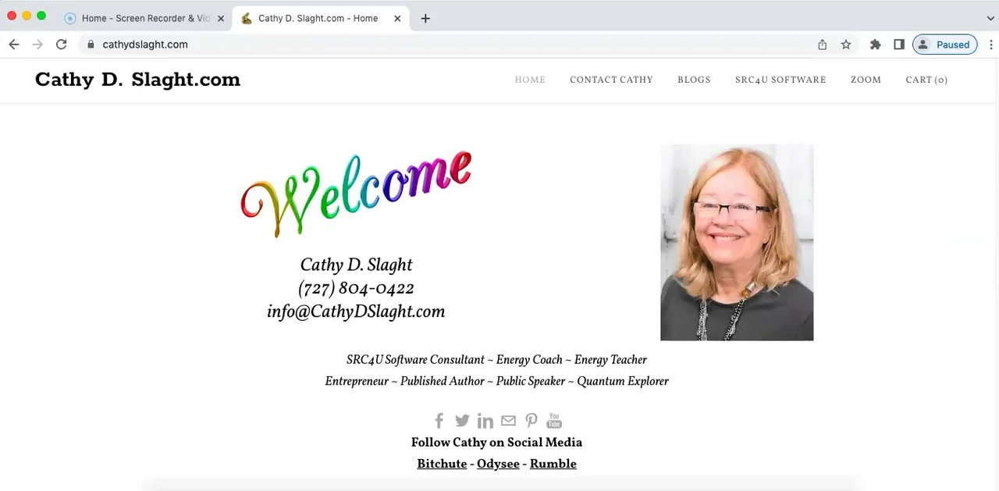Click the phone number (727) 804-0422
This screenshot has width=999, height=491.
click(x=356, y=288)
